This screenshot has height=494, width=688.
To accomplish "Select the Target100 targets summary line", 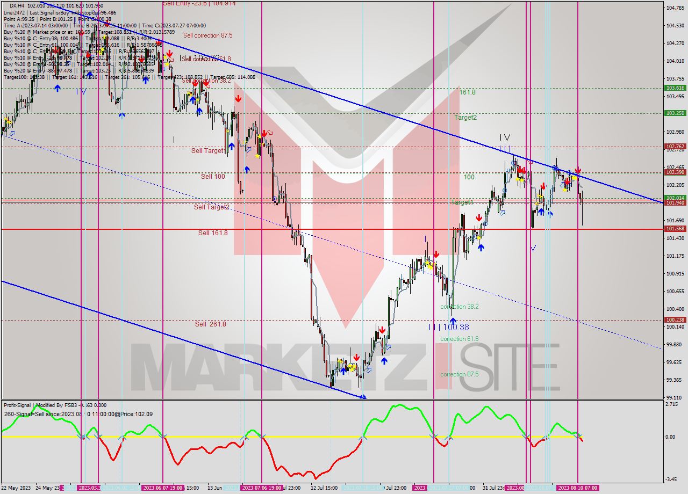I will [129, 77].
